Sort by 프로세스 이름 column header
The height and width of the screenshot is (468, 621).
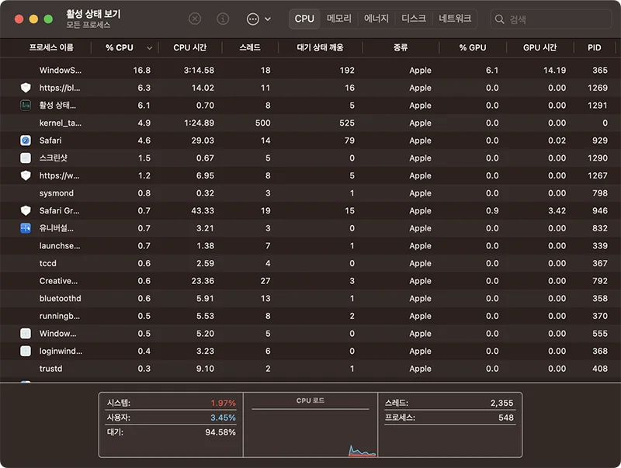[x=51, y=47]
